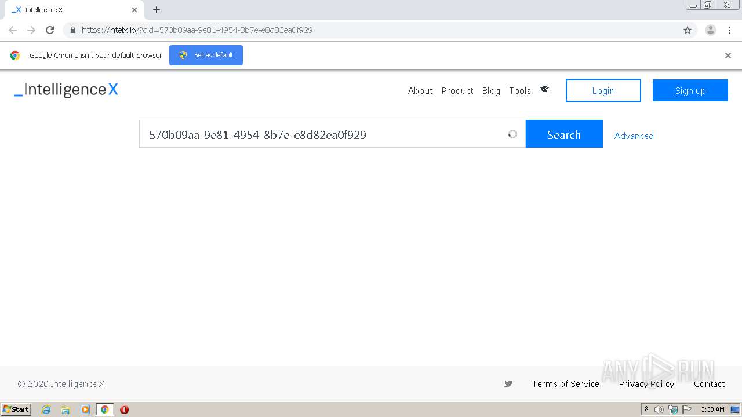This screenshot has height=417, width=742.
Task: Open red shield antivirus taskbar icon
Action: pos(124,409)
